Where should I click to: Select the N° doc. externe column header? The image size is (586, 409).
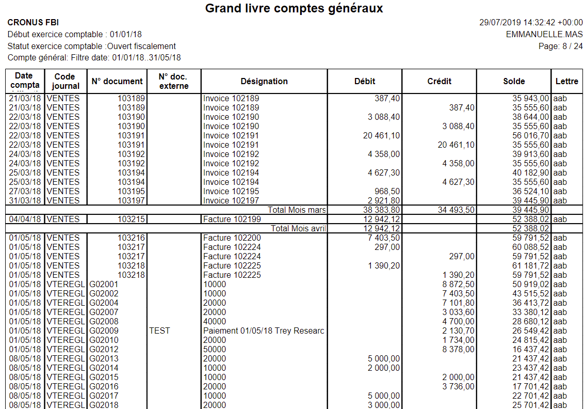tap(174, 81)
